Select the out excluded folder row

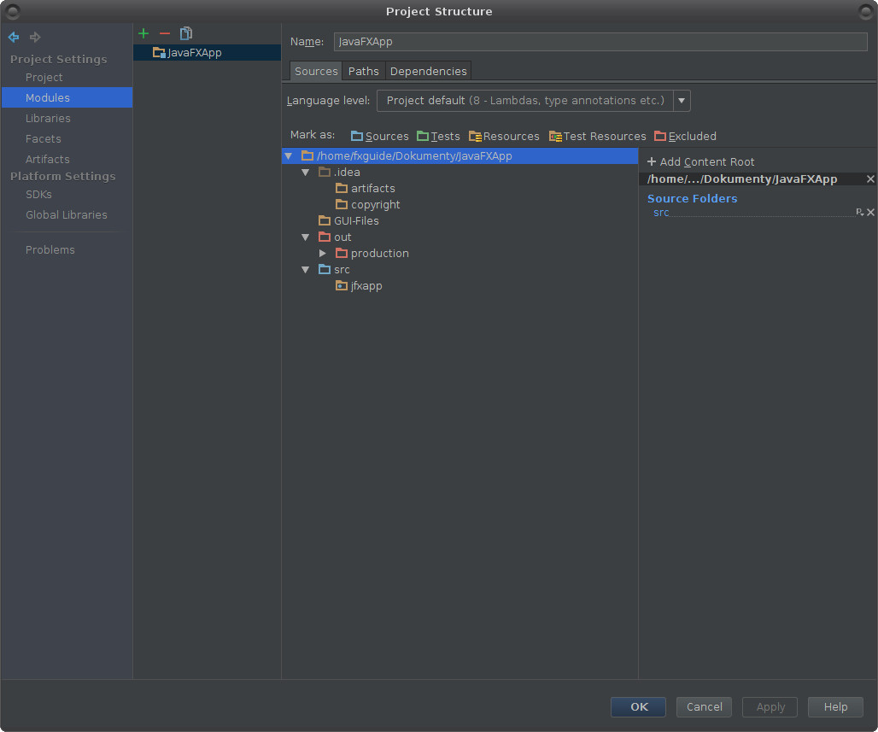[335, 237]
